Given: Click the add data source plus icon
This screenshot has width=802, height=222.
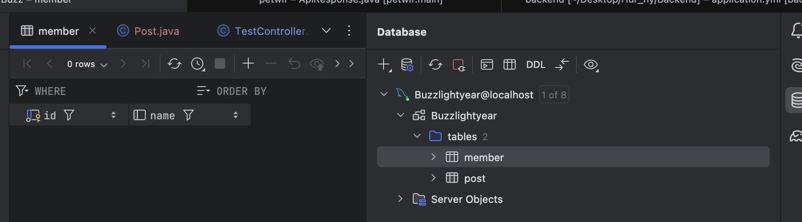Looking at the screenshot, I should [x=384, y=65].
